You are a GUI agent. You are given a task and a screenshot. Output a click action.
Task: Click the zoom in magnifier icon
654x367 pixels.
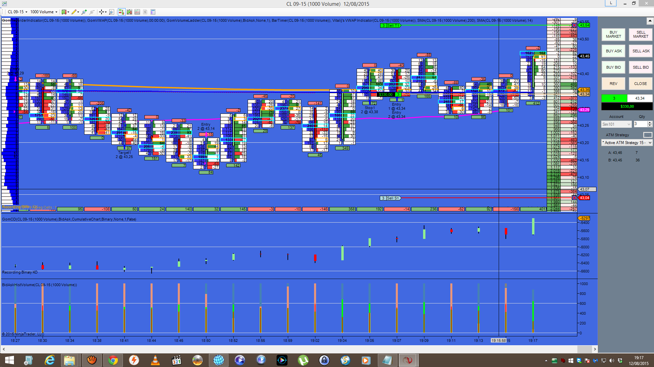[84, 12]
